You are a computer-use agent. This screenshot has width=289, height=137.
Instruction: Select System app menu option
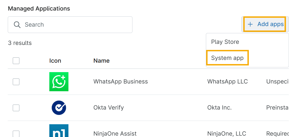[x=227, y=58]
